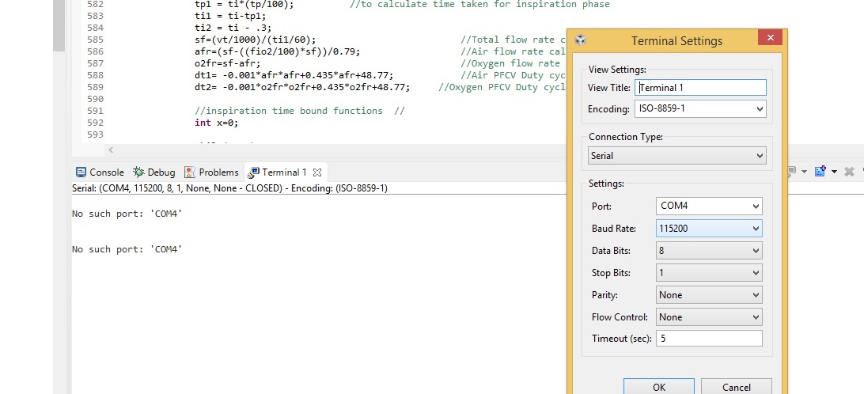Click the Console tab icon

[81, 172]
